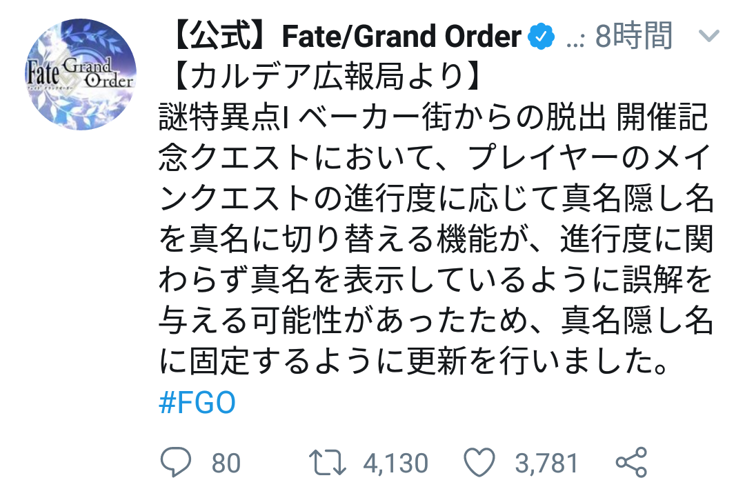Click the 8時間 timestamp
This screenshot has width=745, height=489.
[x=633, y=36]
